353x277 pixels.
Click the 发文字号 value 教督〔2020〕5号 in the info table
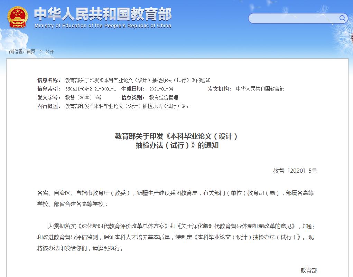[83, 98]
